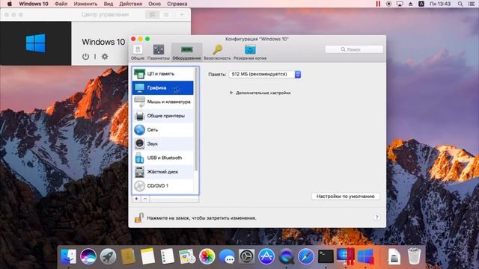The image size is (479, 269).
Task: Open Terminal from the Dock
Action: pyautogui.click(x=326, y=256)
